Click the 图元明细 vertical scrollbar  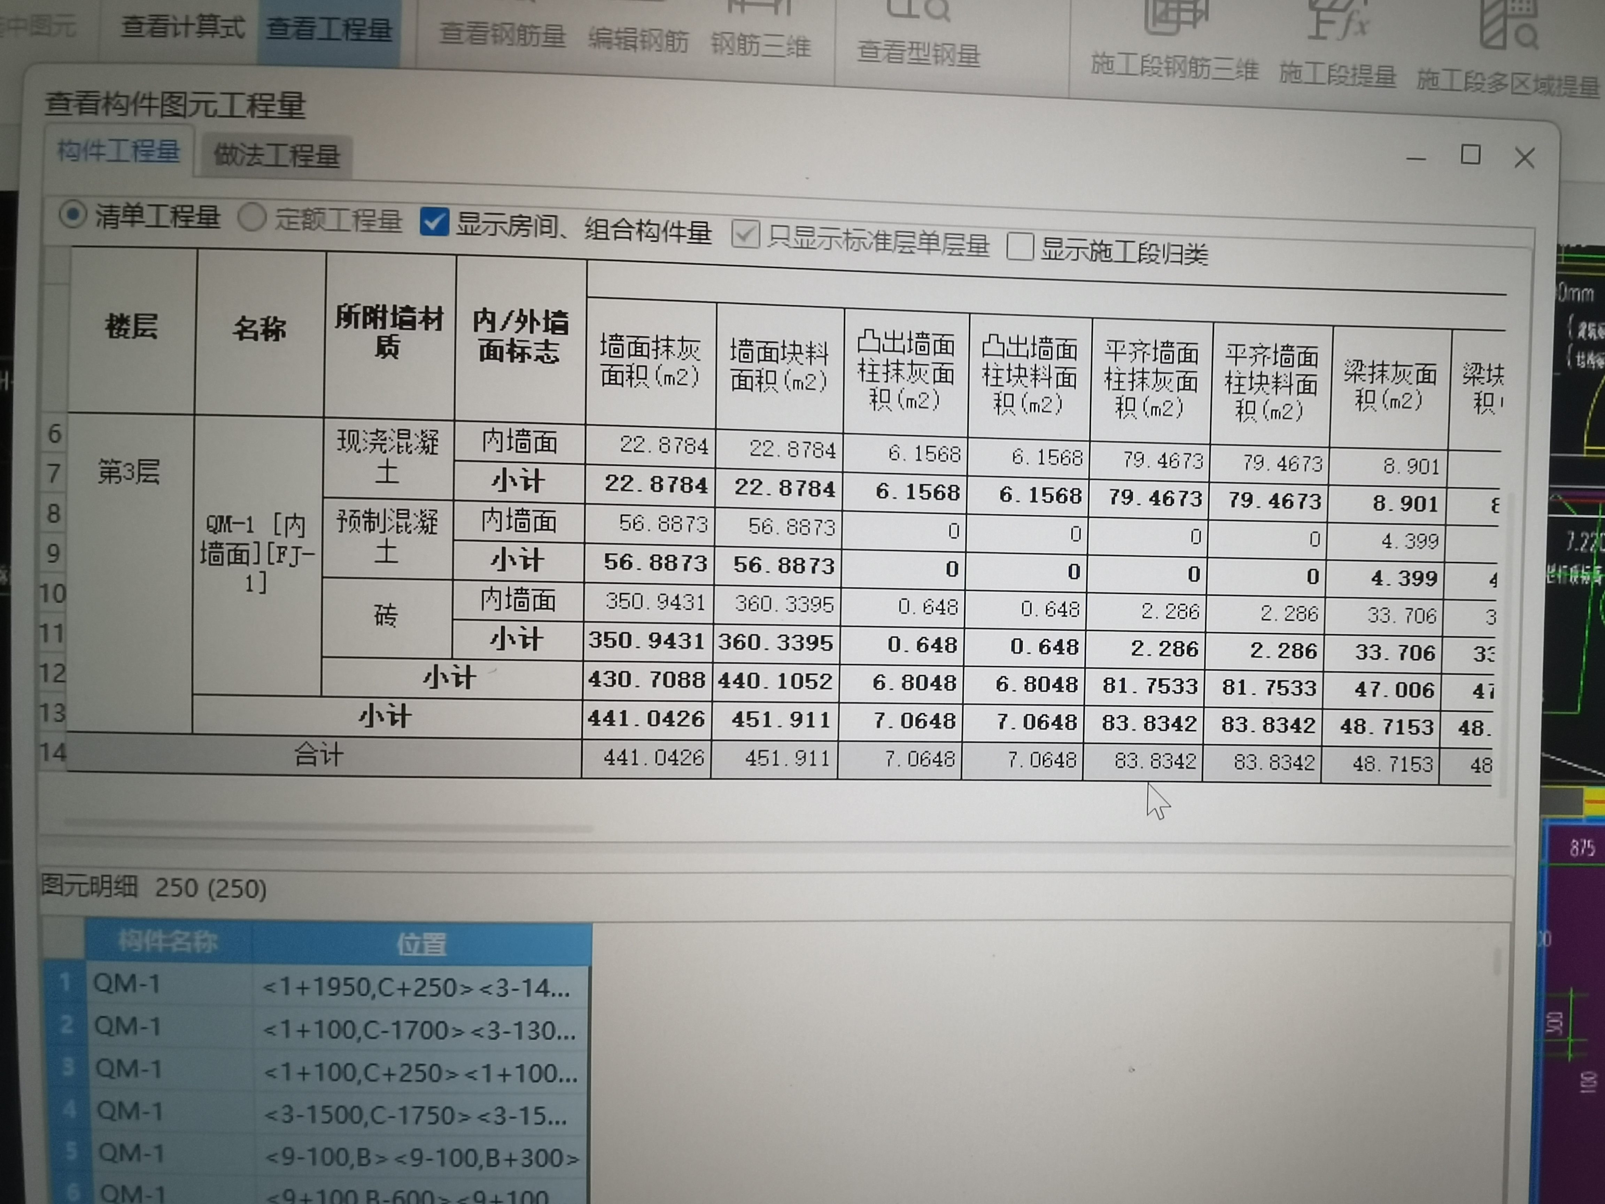coord(1497,962)
